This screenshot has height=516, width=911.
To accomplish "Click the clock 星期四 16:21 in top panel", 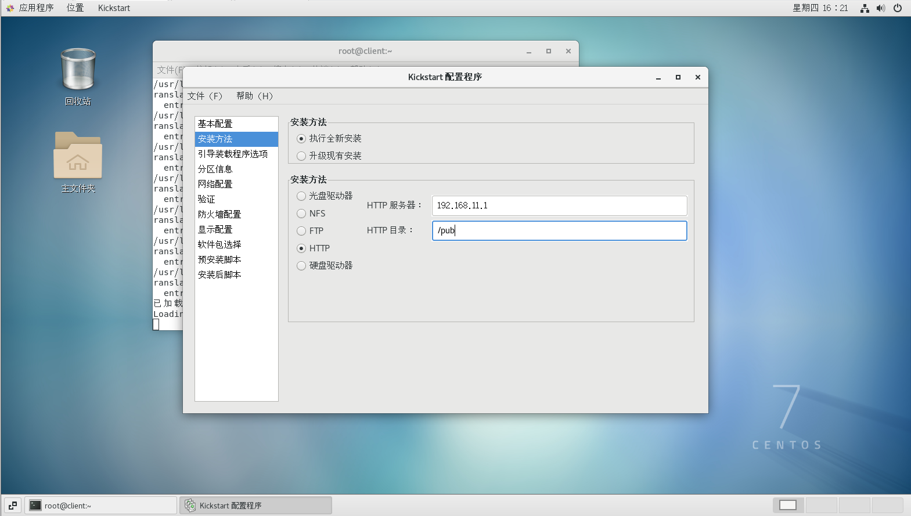I will [820, 8].
